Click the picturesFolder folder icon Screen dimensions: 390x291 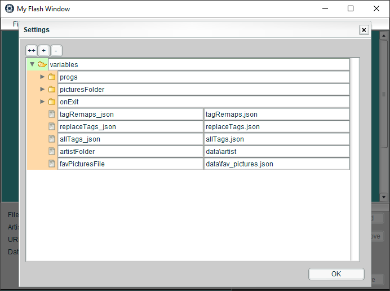pos(52,89)
